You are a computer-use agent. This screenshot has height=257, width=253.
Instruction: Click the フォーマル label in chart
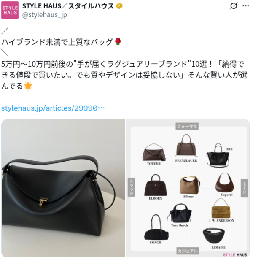coord(187,126)
